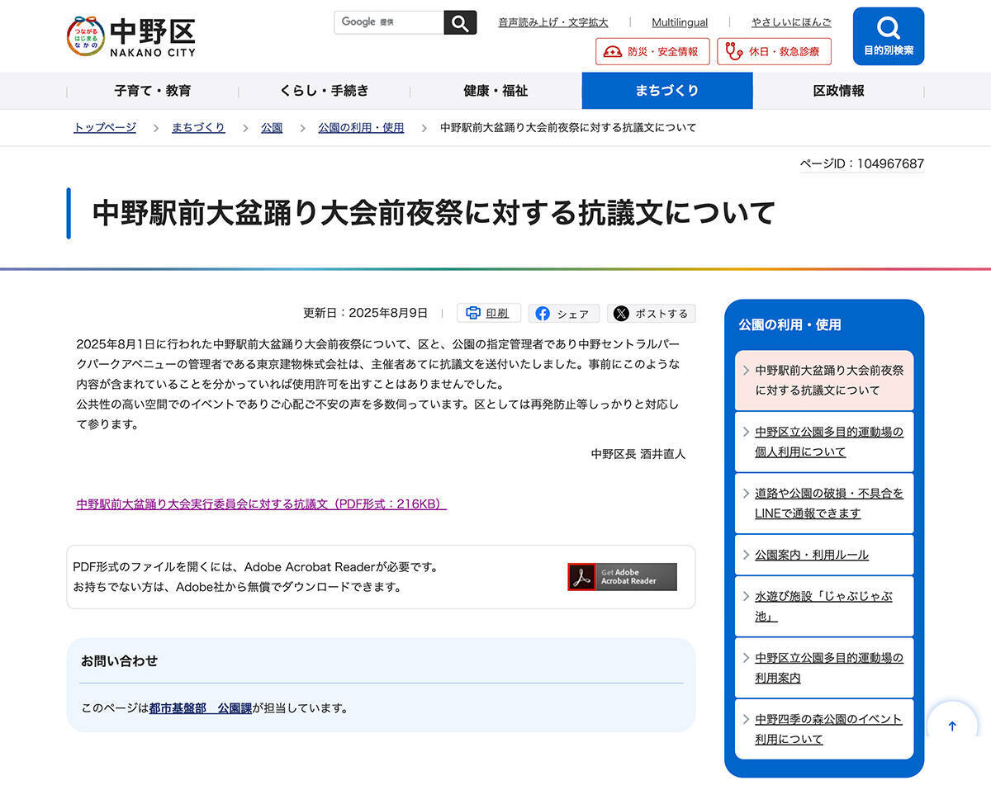Open 休日・救急診療 stethoscope button

pyautogui.click(x=774, y=51)
